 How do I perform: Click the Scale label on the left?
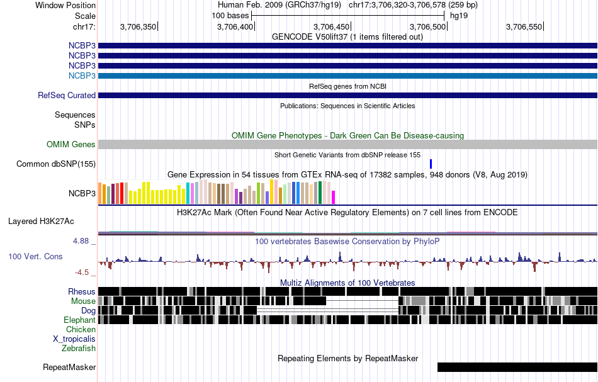(85, 16)
